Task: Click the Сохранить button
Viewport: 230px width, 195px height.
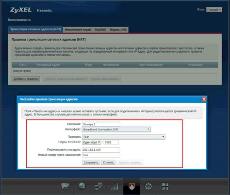Action: [91, 162]
